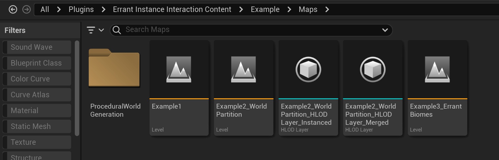
Task: Select the HLODLayer_Instanced asset icon
Action: pos(308,69)
